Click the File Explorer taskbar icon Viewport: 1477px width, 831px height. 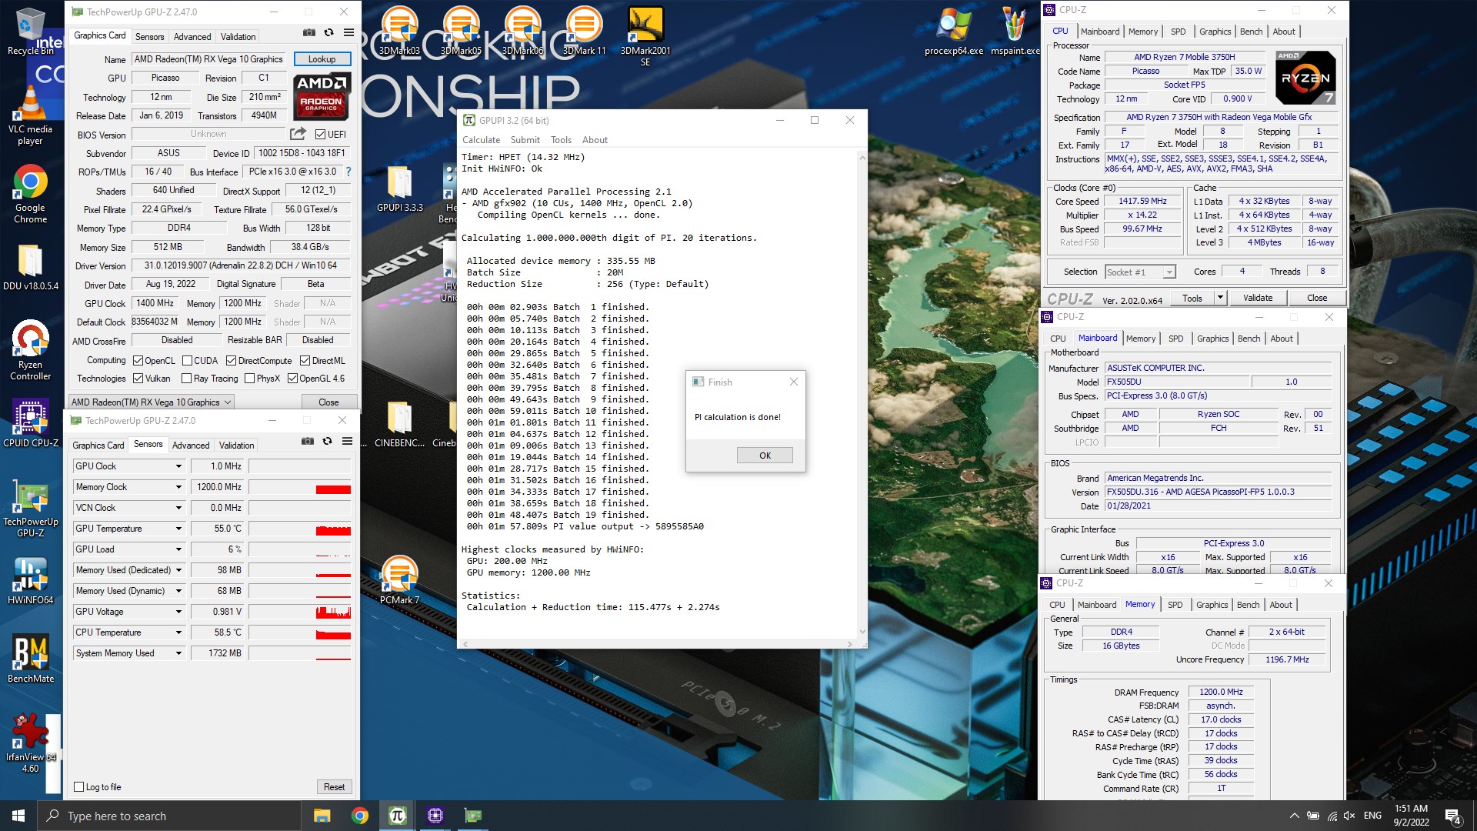[x=322, y=816]
